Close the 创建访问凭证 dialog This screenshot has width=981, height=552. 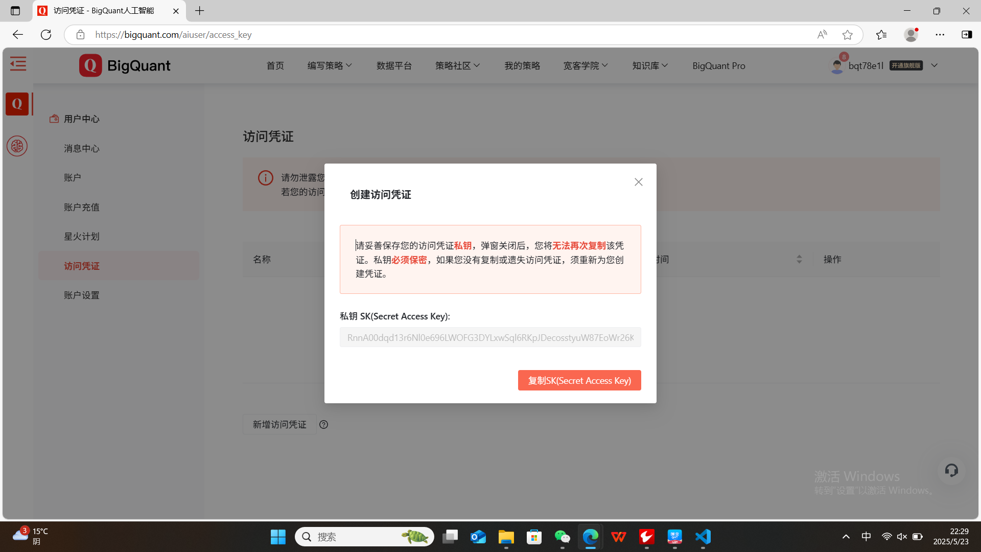point(638,182)
